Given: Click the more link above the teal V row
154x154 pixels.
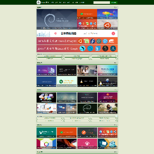Looking at the screenshot, I should tap(115, 125).
